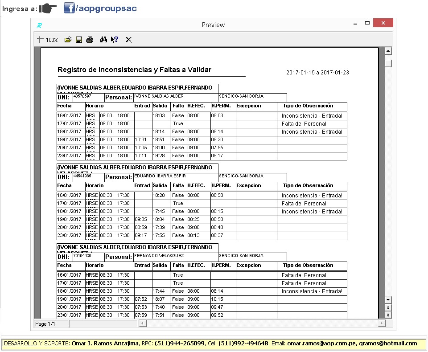Click vertical scrollbar up arrow
Image resolution: width=428 pixels, height=352 pixels.
coord(388,51)
